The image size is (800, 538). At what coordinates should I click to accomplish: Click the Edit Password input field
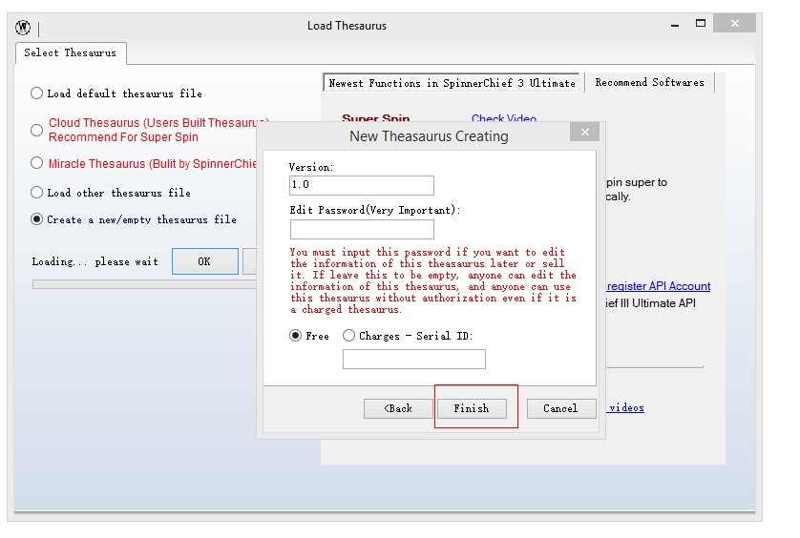coord(362,229)
